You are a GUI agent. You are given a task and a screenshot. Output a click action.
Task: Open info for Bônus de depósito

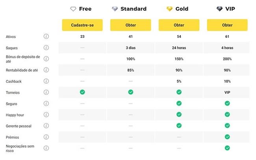coord(46,59)
